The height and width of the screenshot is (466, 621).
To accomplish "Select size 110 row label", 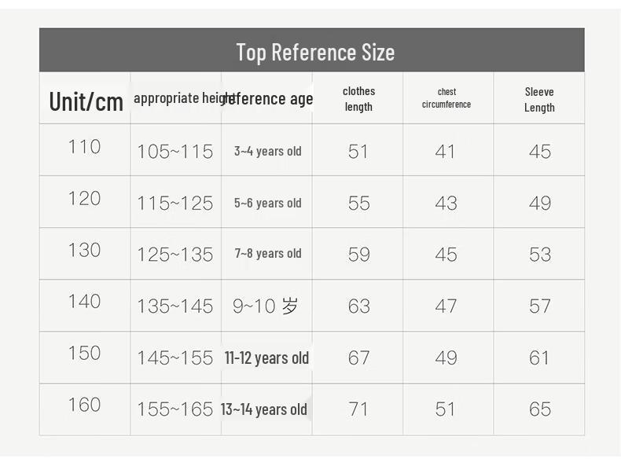I will click(x=84, y=147).
